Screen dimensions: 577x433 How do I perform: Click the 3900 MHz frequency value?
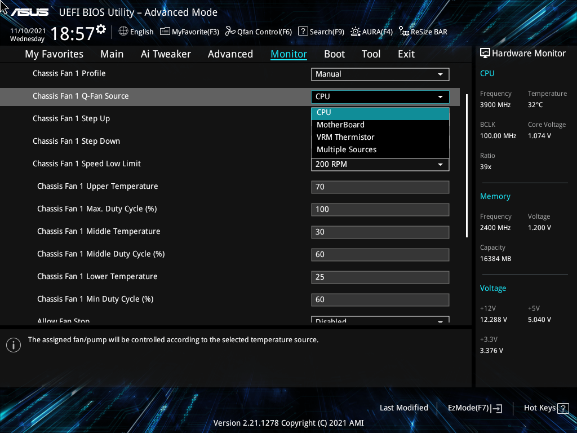(x=495, y=105)
